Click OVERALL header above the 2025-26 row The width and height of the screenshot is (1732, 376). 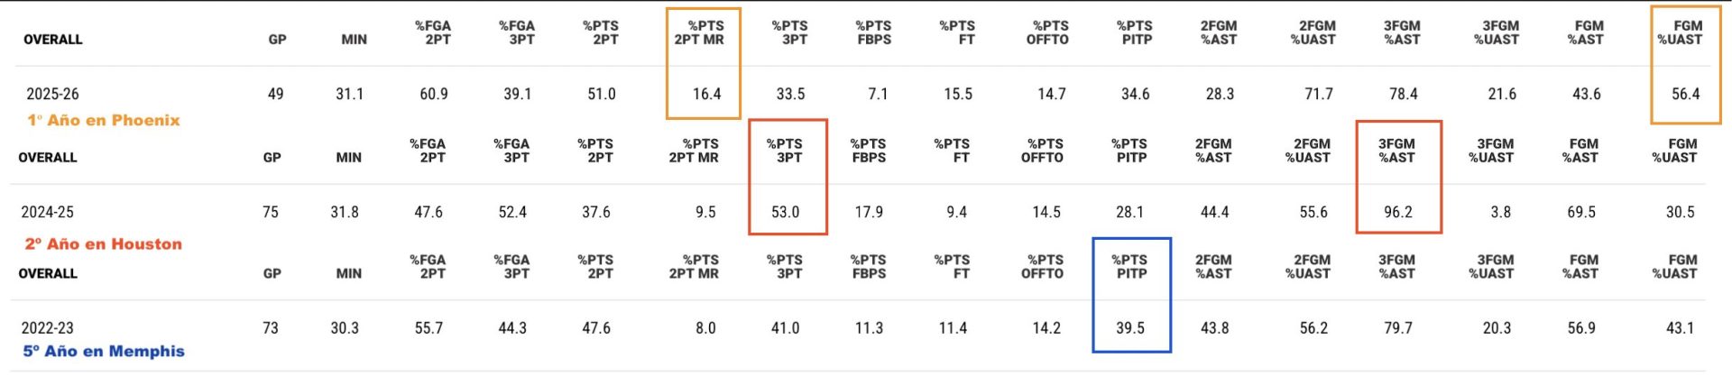pos(52,40)
